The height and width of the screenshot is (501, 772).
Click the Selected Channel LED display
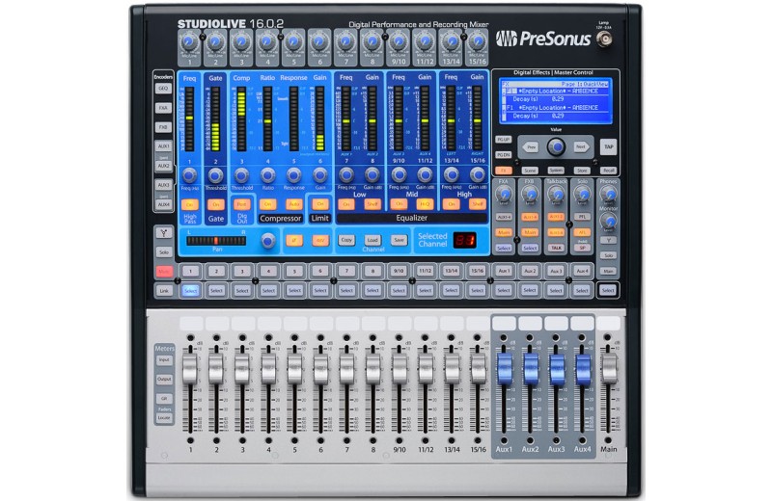[465, 240]
